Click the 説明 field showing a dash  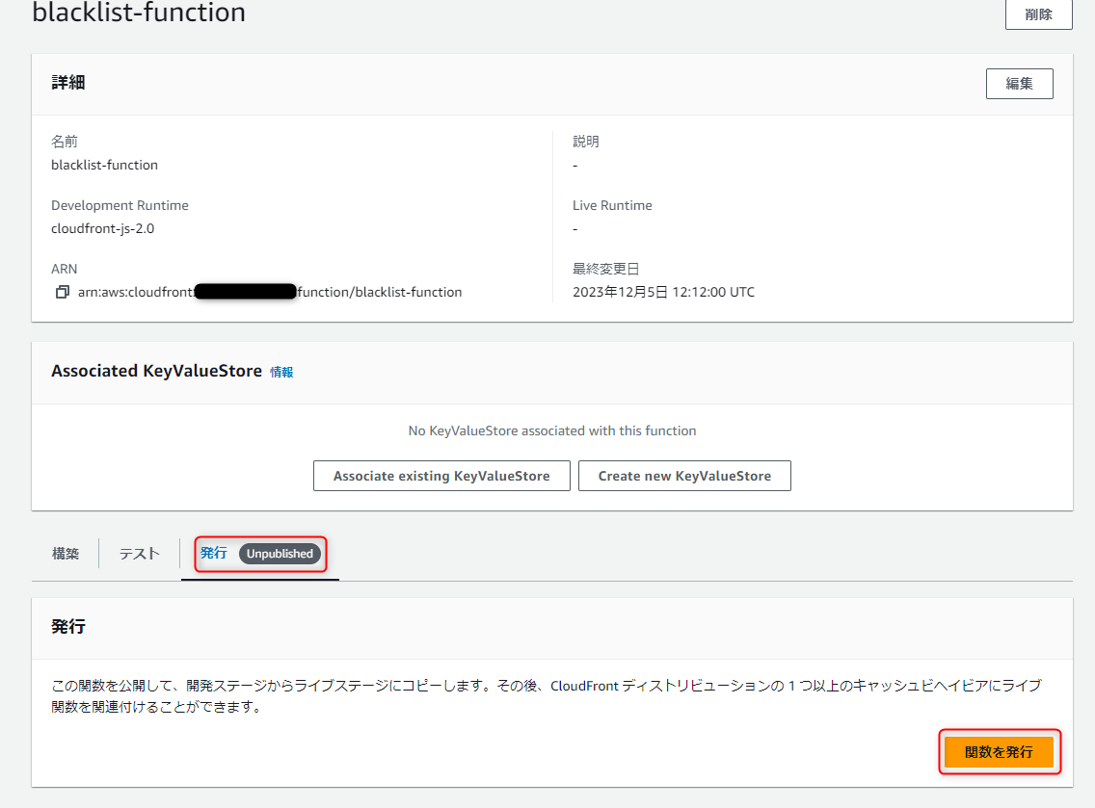tap(574, 165)
